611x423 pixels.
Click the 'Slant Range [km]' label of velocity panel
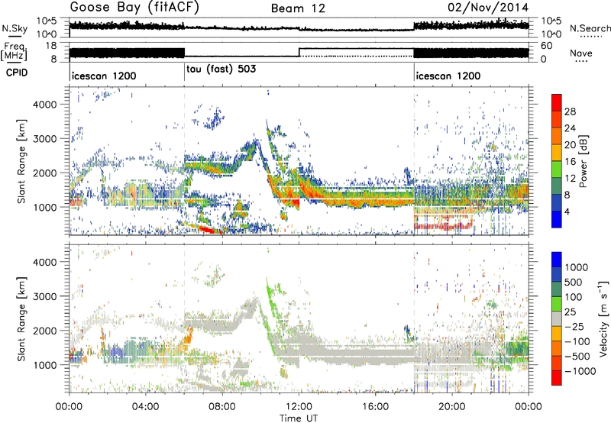click(21, 319)
